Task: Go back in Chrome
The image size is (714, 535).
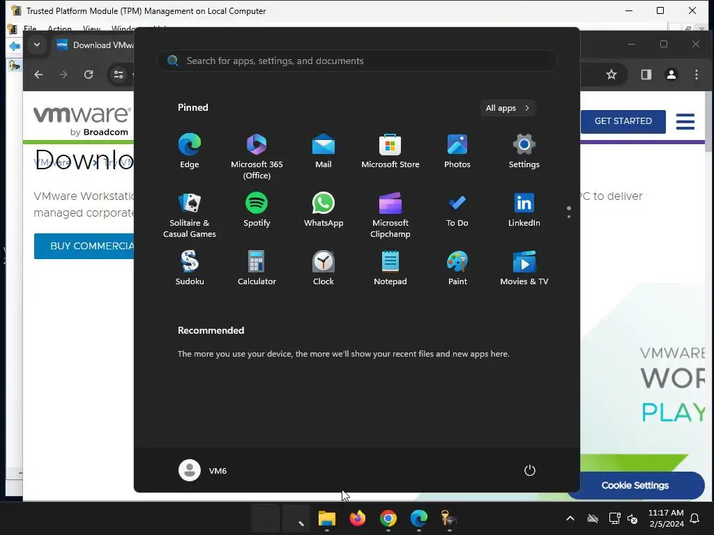Action: point(39,75)
